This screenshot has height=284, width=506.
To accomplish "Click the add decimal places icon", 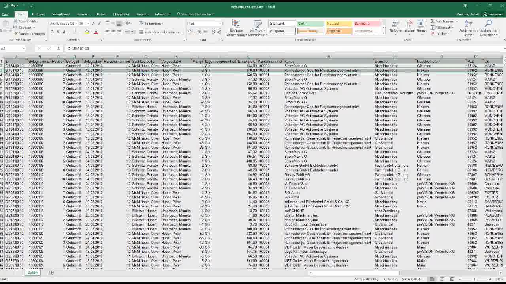I will [x=213, y=32].
